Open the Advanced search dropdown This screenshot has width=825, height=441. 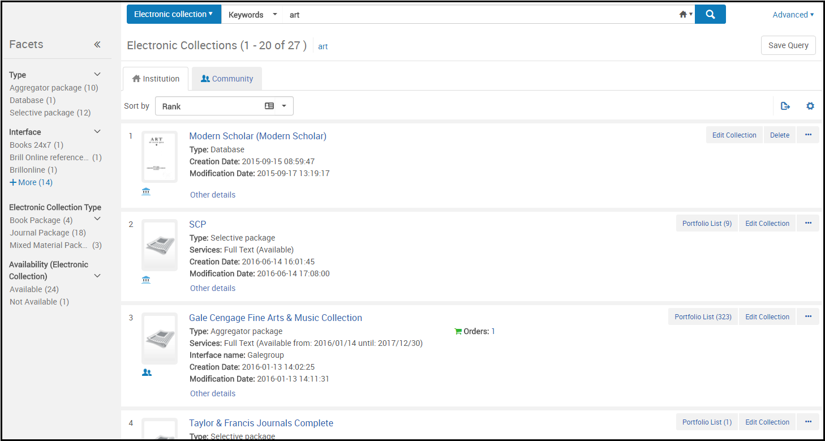793,15
